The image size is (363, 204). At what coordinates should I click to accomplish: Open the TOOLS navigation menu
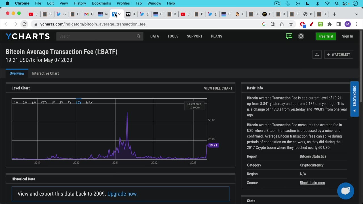pos(173,36)
